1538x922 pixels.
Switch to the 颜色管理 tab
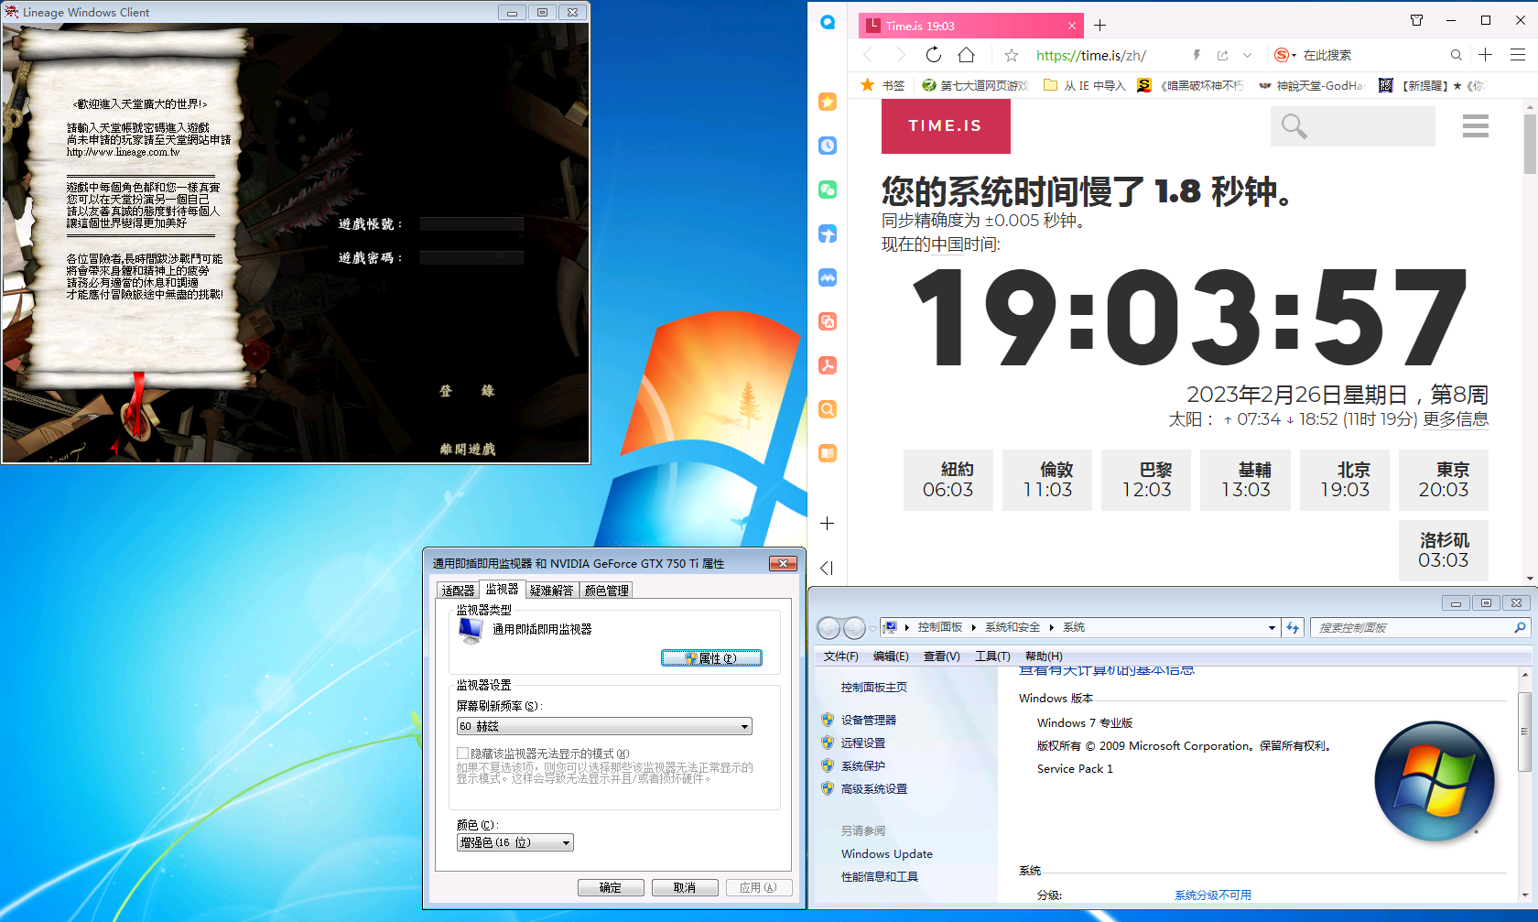(x=606, y=591)
